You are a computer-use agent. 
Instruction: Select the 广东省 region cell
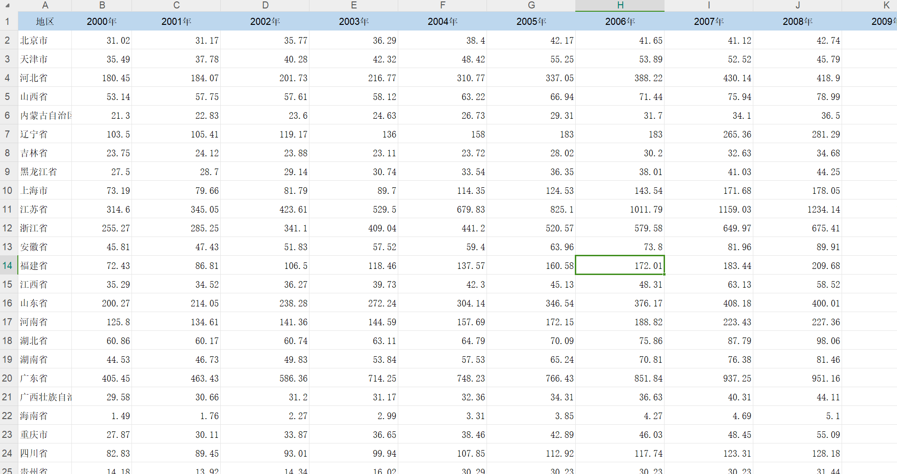tap(45, 378)
